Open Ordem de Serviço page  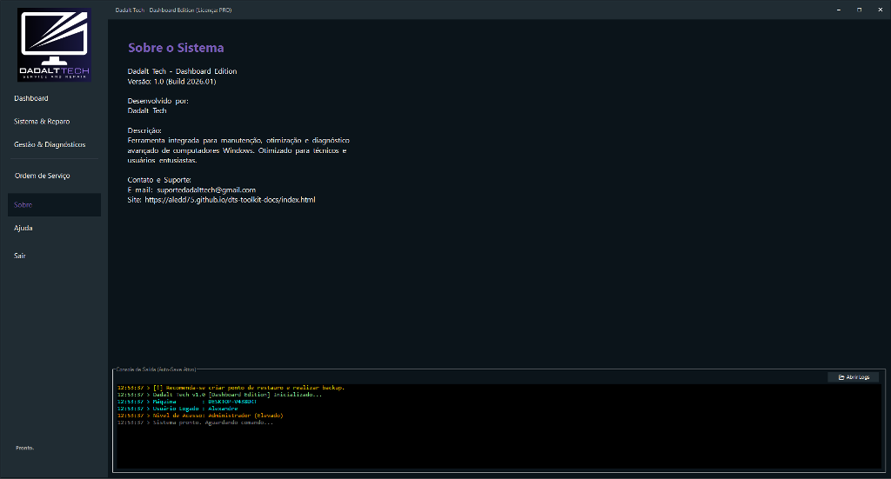click(x=42, y=176)
